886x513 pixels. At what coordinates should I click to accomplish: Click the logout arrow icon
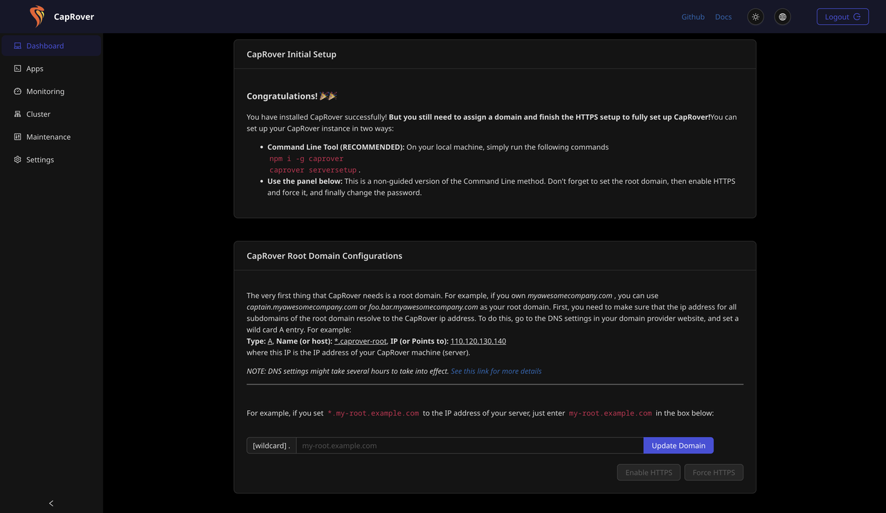click(858, 16)
